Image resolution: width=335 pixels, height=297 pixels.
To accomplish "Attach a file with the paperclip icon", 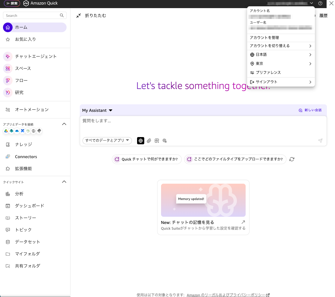I will tap(149, 141).
